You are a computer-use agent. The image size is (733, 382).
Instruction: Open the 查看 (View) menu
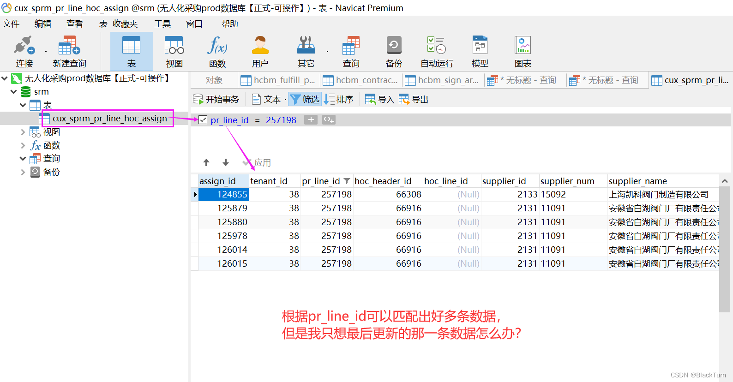75,24
